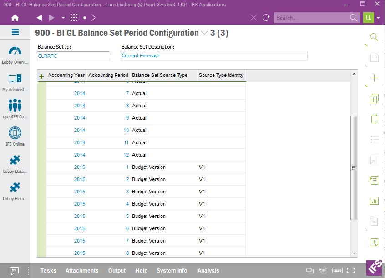The image size is (385, 278).
Task: Select V1 in the 2015 period 5 row
Action: click(x=202, y=216)
